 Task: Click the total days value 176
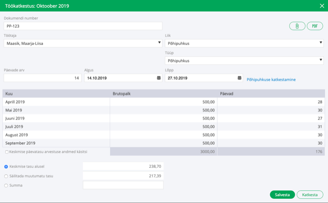click(x=319, y=151)
